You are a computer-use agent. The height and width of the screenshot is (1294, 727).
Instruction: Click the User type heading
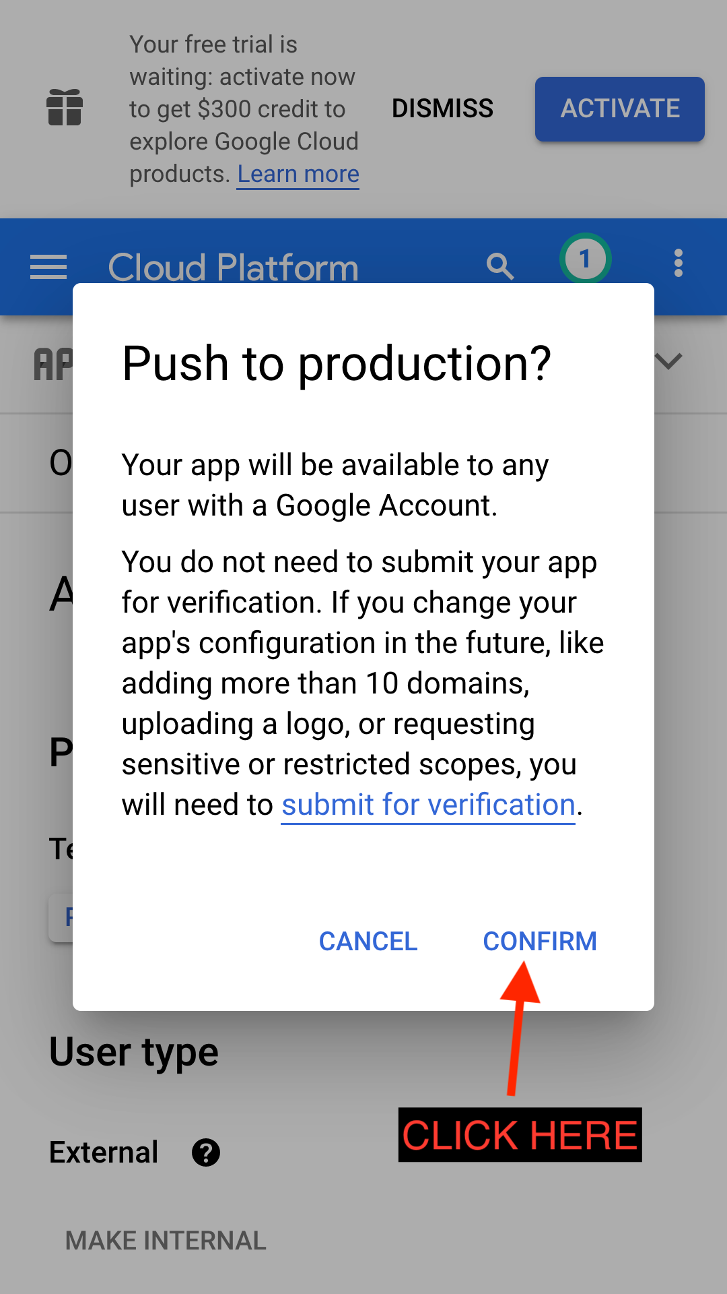pyautogui.click(x=134, y=1052)
